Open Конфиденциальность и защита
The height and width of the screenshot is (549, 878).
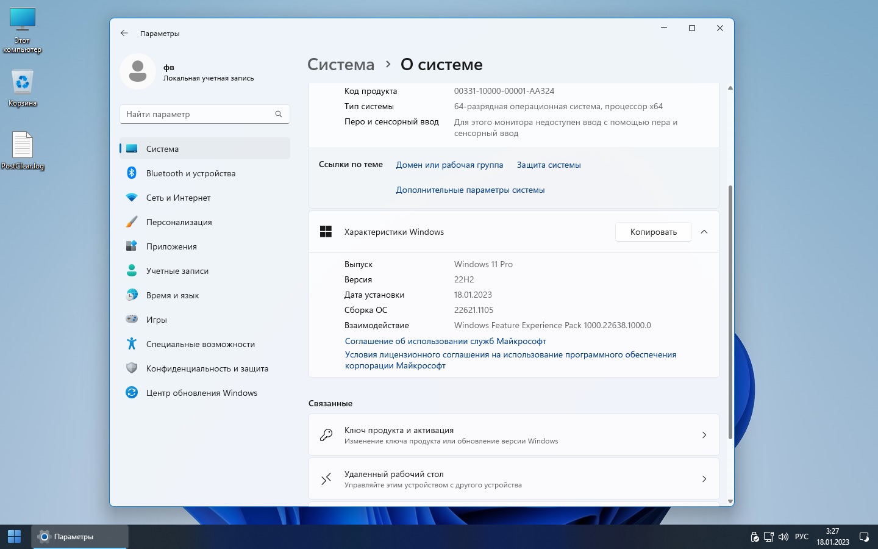coord(205,368)
